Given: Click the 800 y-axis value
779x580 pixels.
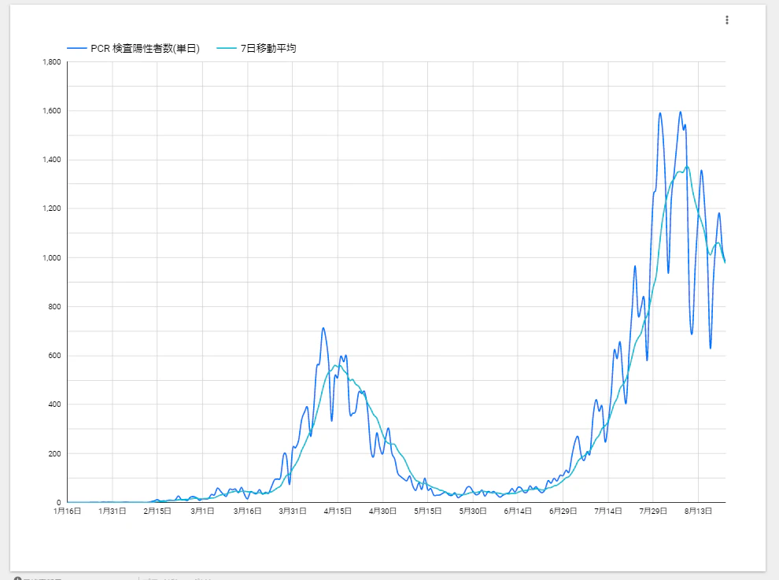Looking at the screenshot, I should pyautogui.click(x=54, y=307).
